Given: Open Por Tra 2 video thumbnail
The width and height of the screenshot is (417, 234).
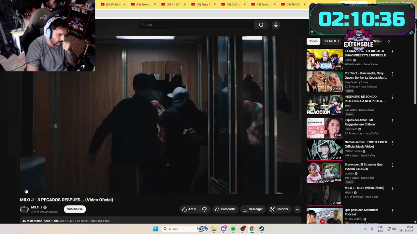Looking at the screenshot, I should (x=324, y=82).
